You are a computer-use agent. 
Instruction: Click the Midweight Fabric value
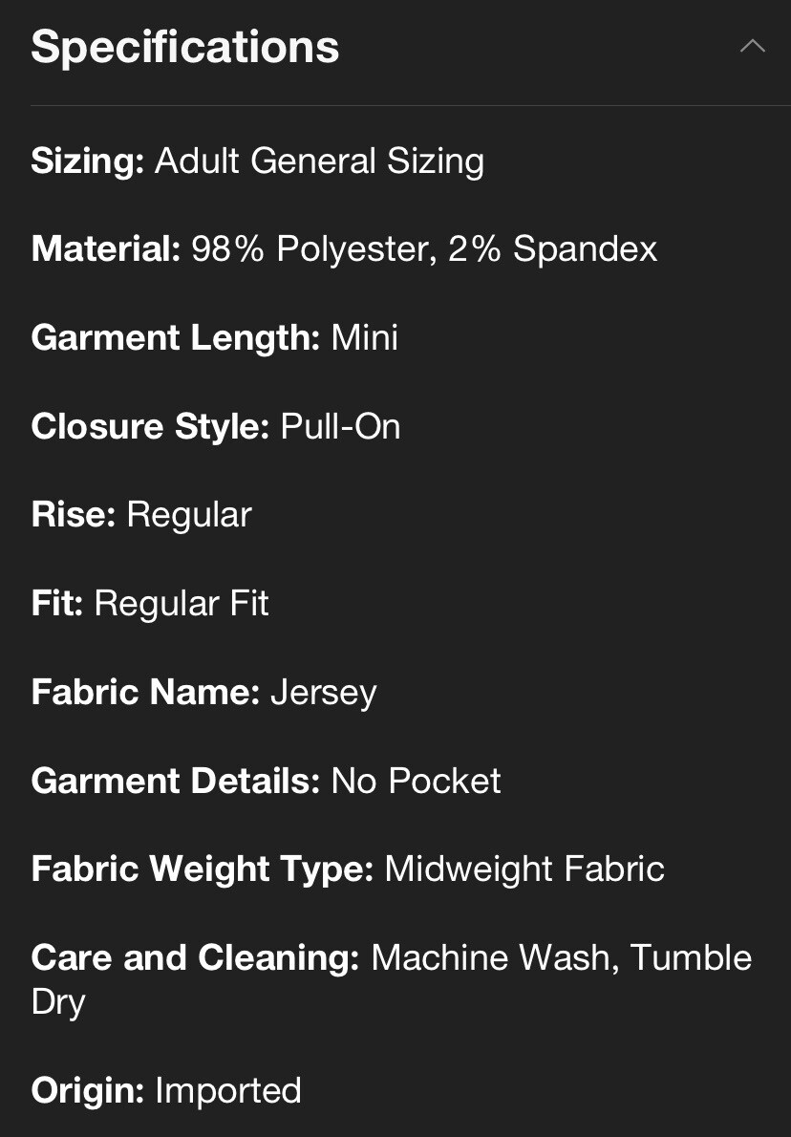point(524,869)
